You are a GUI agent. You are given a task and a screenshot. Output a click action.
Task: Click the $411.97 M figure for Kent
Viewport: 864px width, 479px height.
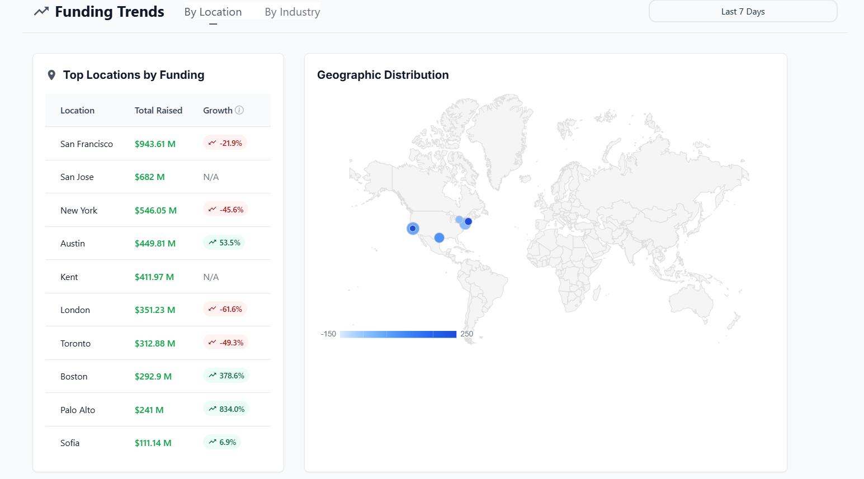tap(154, 277)
